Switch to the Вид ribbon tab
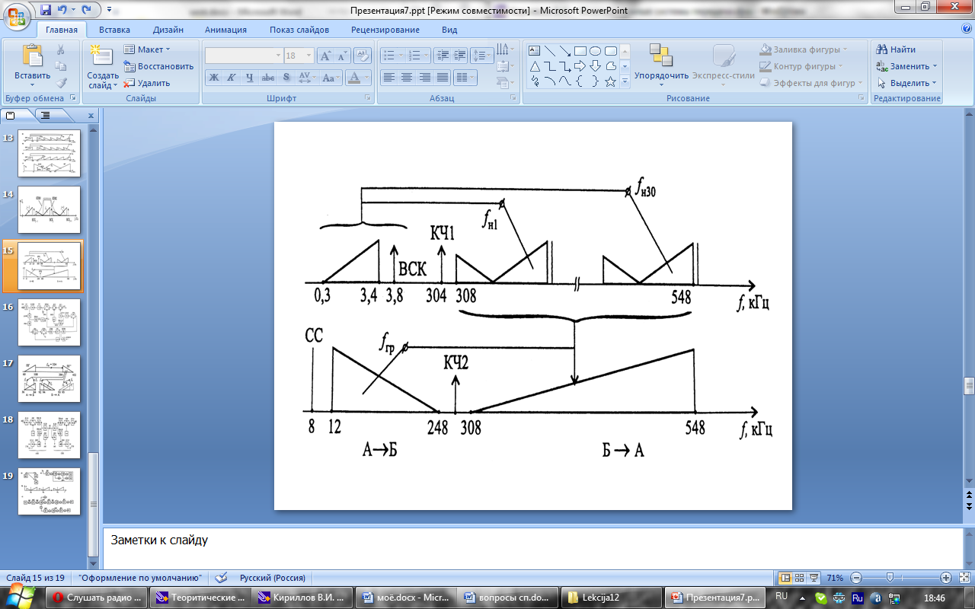The image size is (975, 609). point(449,30)
